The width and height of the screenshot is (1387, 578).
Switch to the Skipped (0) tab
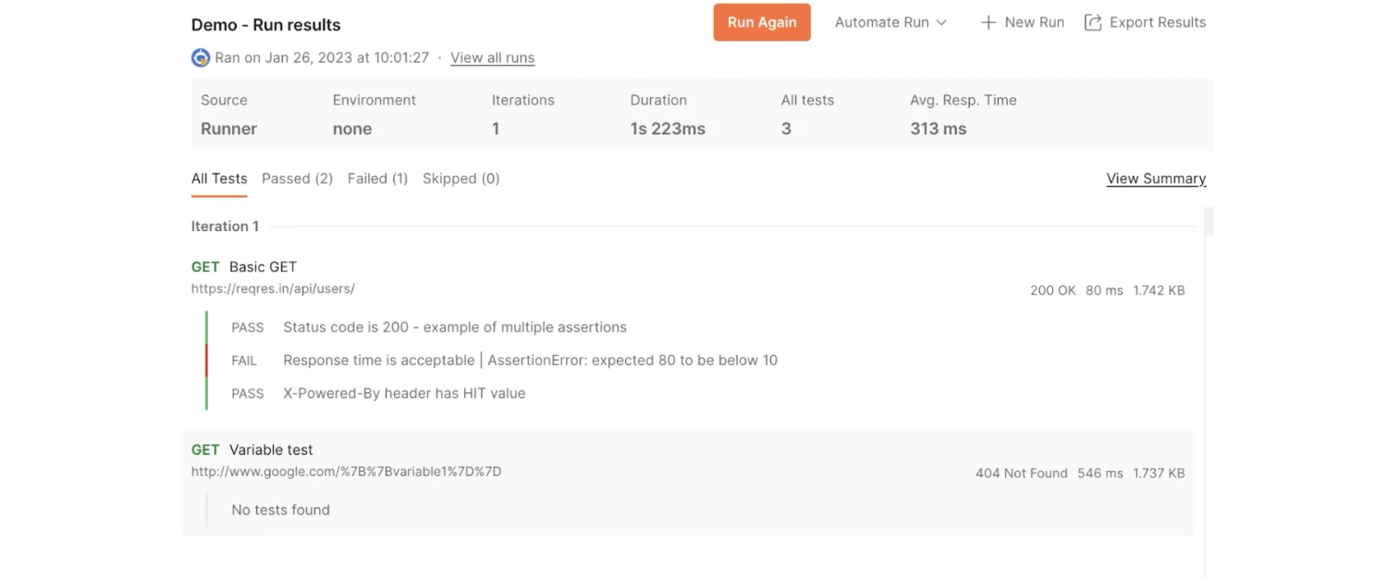460,178
